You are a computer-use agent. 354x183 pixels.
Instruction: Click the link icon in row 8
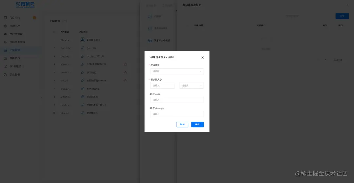click(x=82, y=96)
